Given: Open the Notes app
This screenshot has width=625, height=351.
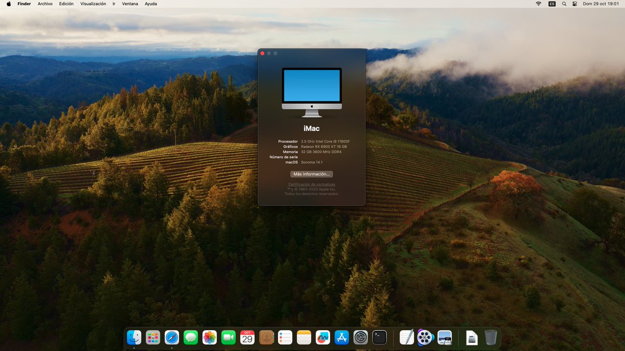Looking at the screenshot, I should (304, 337).
